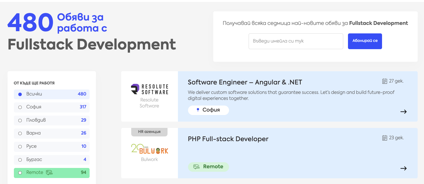Click the camper icon in Remote filter
The height and width of the screenshot is (184, 424).
click(49, 172)
